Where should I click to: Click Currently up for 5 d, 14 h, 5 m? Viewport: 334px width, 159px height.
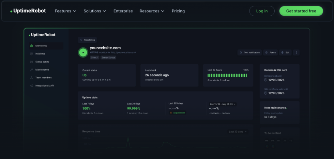point(97,80)
